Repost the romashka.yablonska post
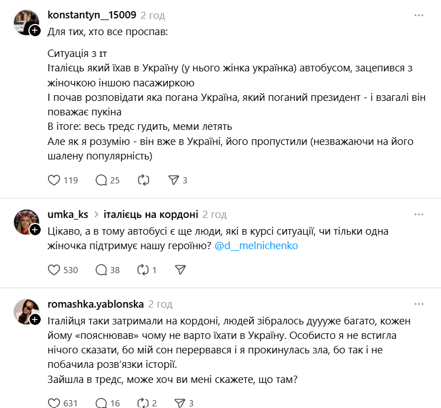 (143, 403)
